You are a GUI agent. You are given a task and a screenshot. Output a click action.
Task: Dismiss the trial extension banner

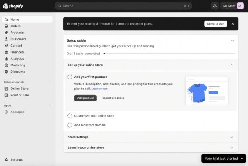[x=233, y=24]
